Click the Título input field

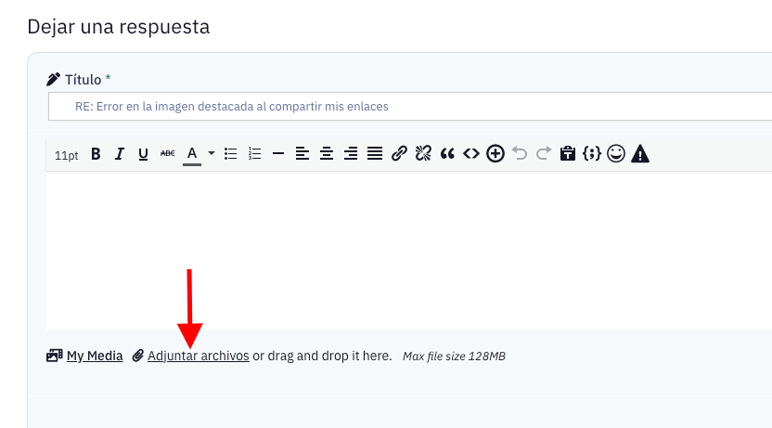pos(410,107)
